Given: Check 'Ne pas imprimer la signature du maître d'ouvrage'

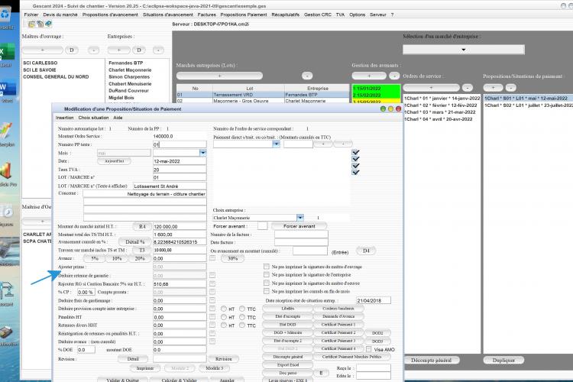Looking at the screenshot, I should point(267,267).
